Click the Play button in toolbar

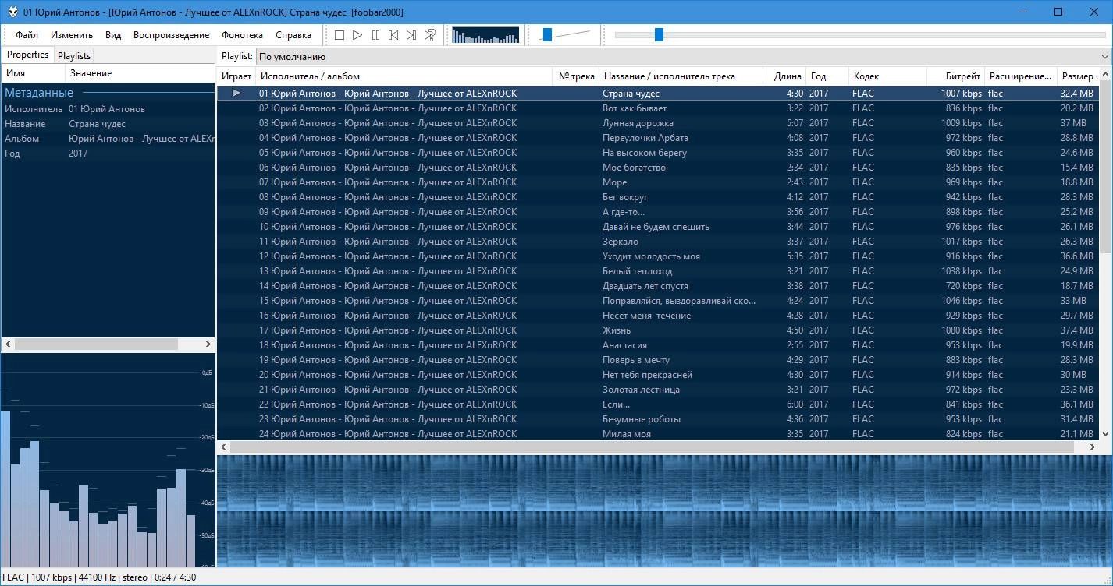click(357, 35)
